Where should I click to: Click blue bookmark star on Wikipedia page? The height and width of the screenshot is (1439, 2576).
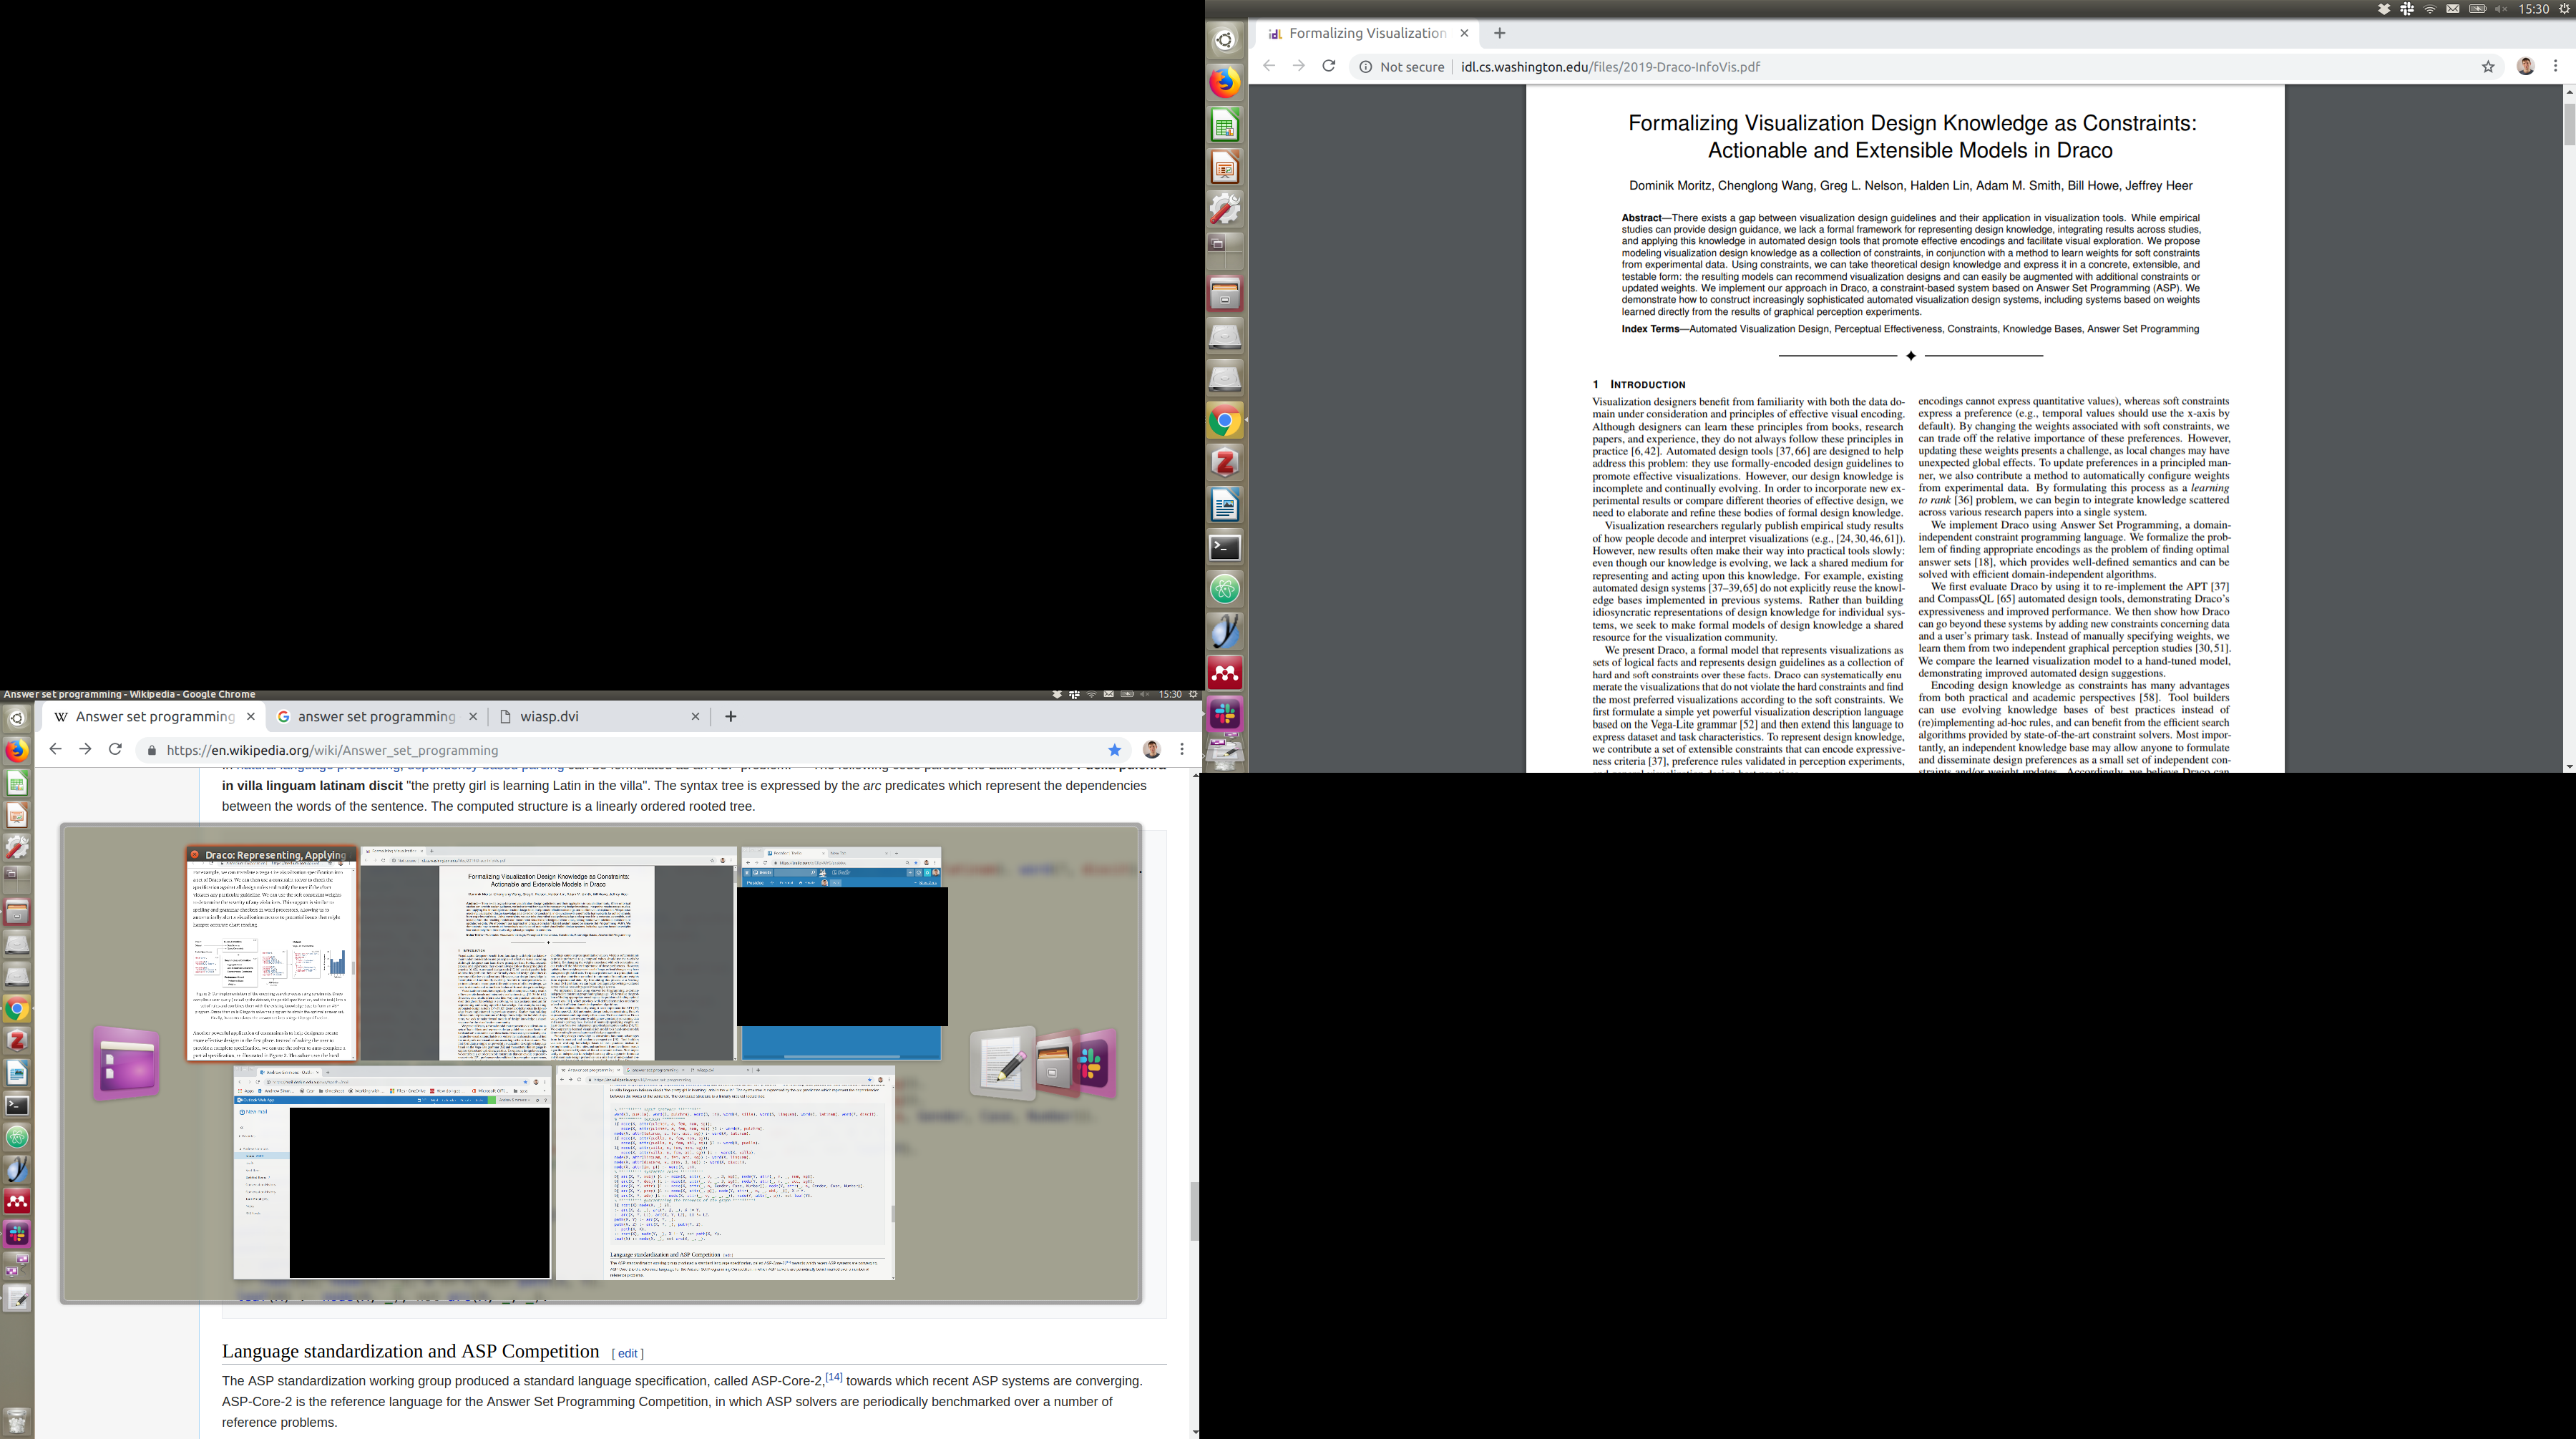[1114, 750]
